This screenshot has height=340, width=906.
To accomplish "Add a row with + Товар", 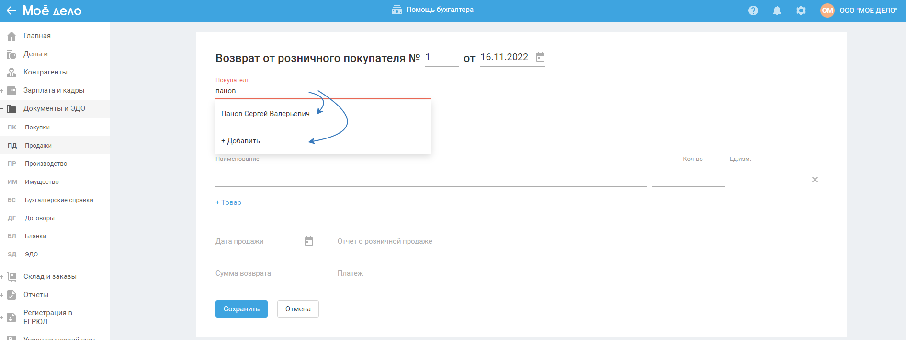I will tap(228, 202).
